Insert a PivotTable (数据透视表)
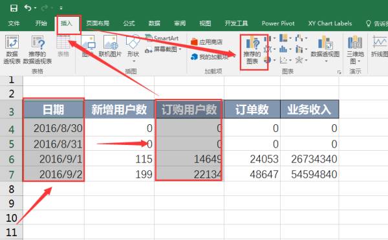Viewport: 388px width, 240px height. pos(12,50)
